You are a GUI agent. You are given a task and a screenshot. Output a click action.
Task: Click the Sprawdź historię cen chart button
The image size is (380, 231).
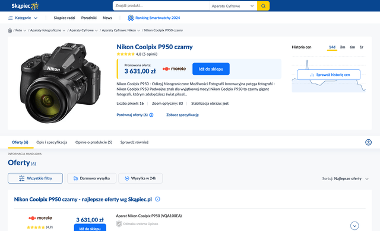(x=328, y=75)
